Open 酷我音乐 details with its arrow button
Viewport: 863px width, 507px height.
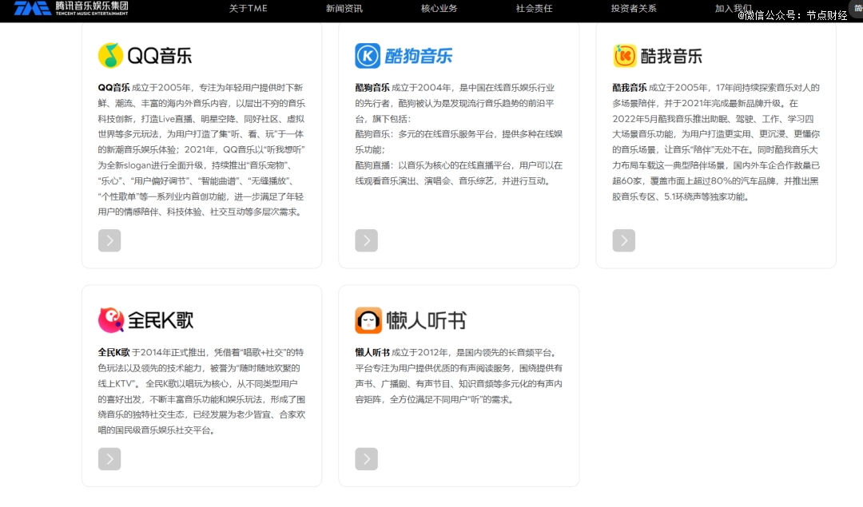click(624, 240)
